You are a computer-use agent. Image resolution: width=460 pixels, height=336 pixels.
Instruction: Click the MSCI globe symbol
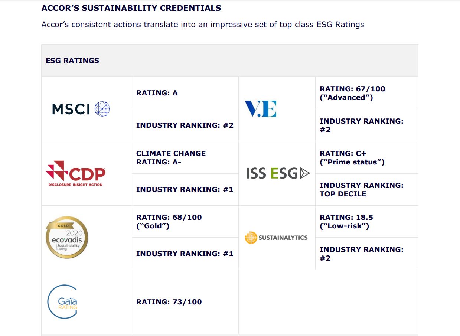[x=102, y=109]
